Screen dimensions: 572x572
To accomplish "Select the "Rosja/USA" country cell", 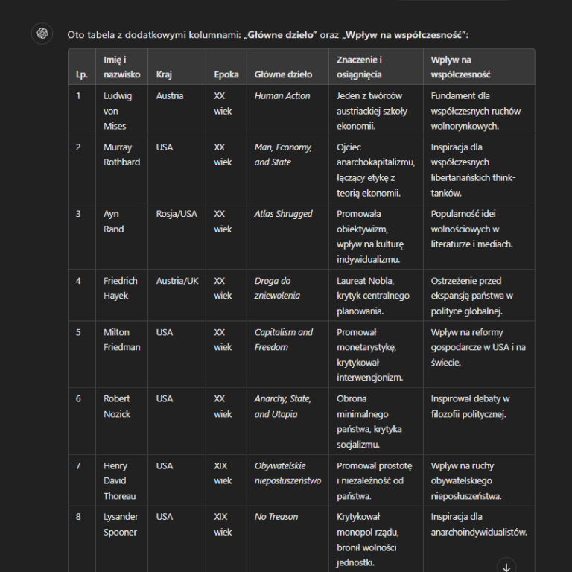I will point(177,214).
